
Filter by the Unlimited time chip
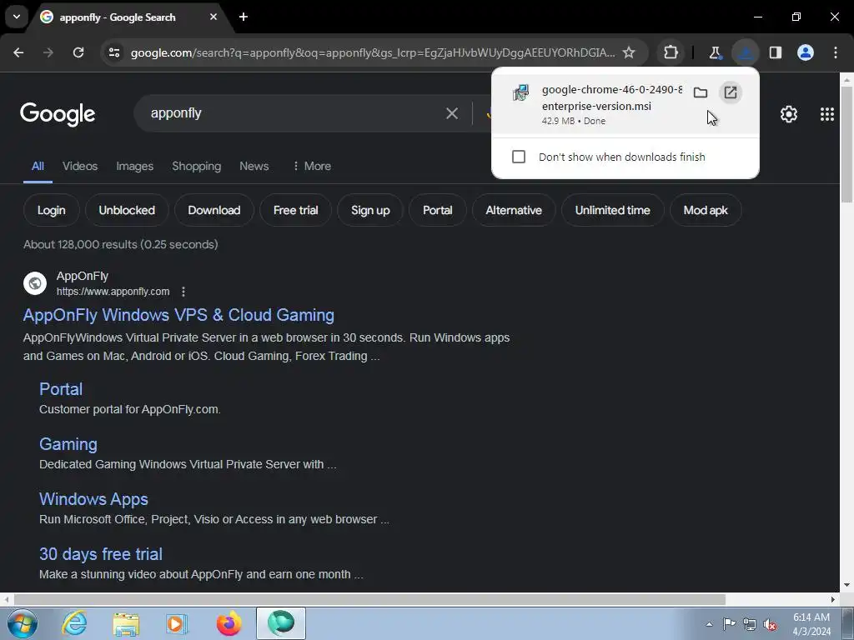[613, 210]
